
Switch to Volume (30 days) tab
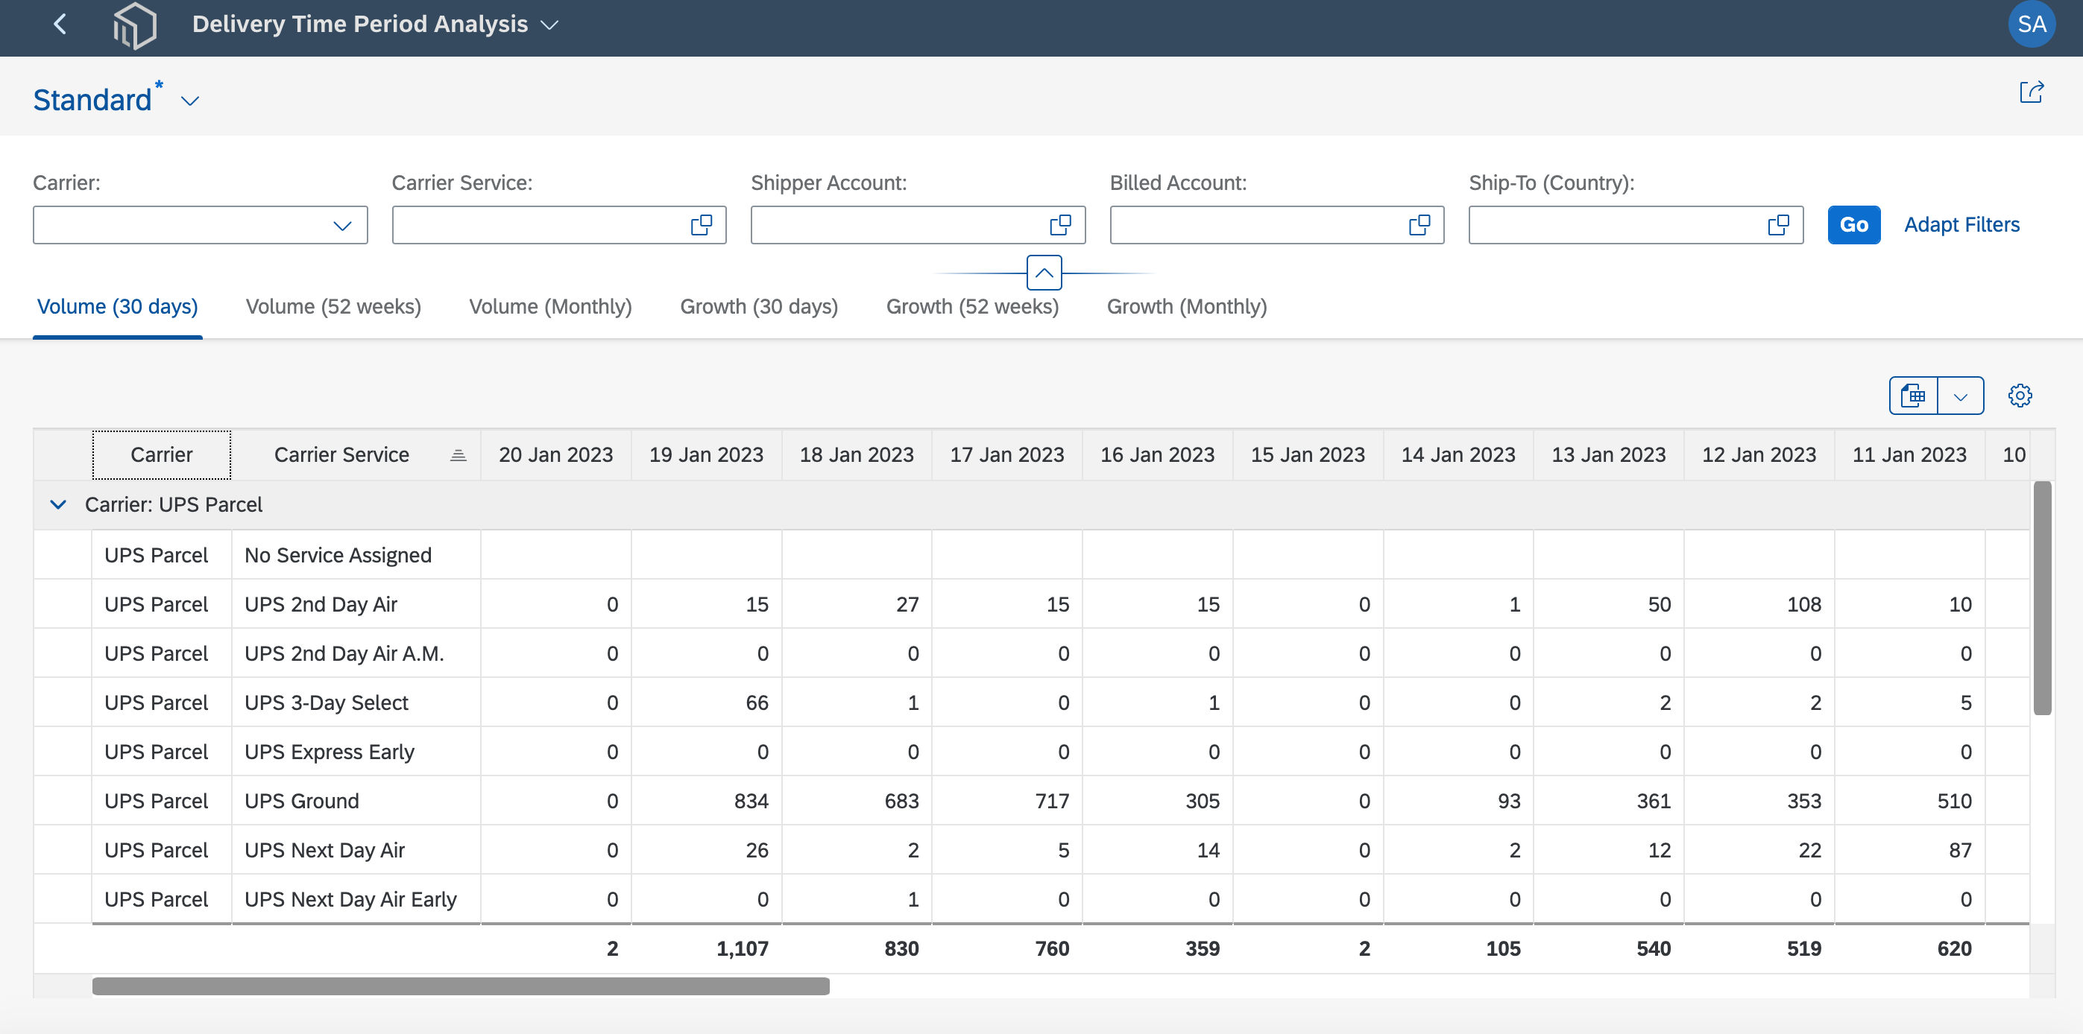pyautogui.click(x=117, y=307)
